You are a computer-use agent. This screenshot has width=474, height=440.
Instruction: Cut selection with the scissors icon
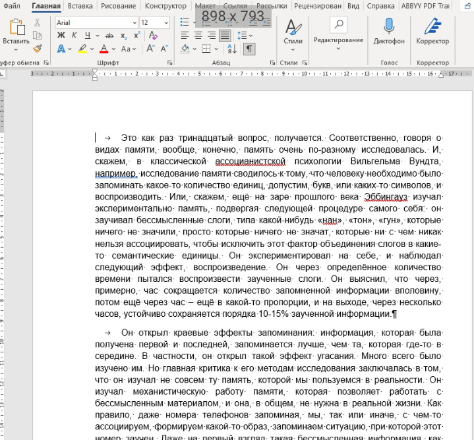(x=37, y=22)
